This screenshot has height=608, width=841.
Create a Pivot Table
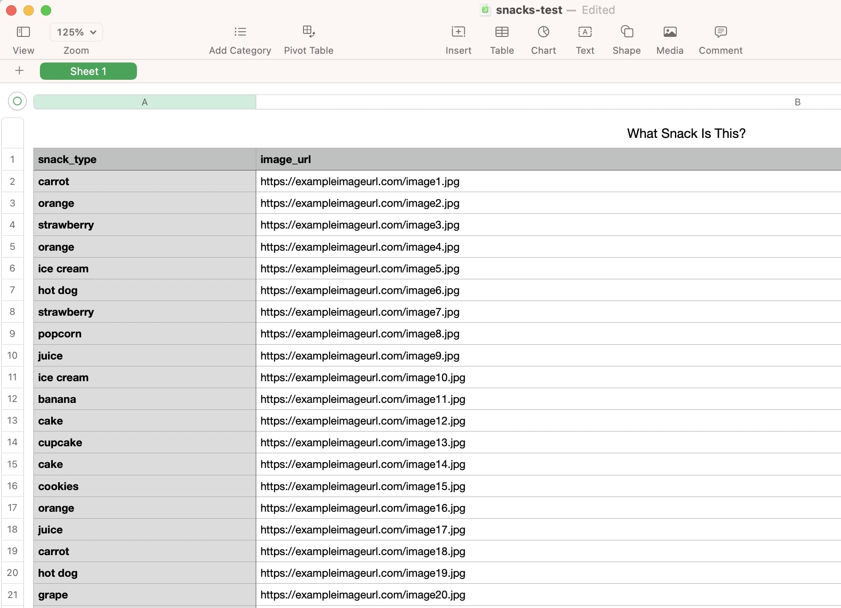[308, 32]
